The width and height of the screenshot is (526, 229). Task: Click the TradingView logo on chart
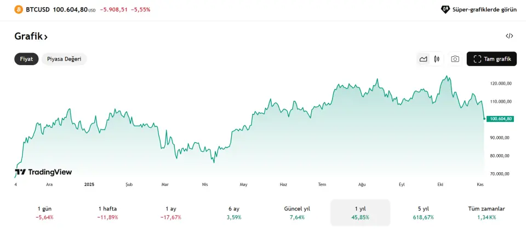pos(43,172)
